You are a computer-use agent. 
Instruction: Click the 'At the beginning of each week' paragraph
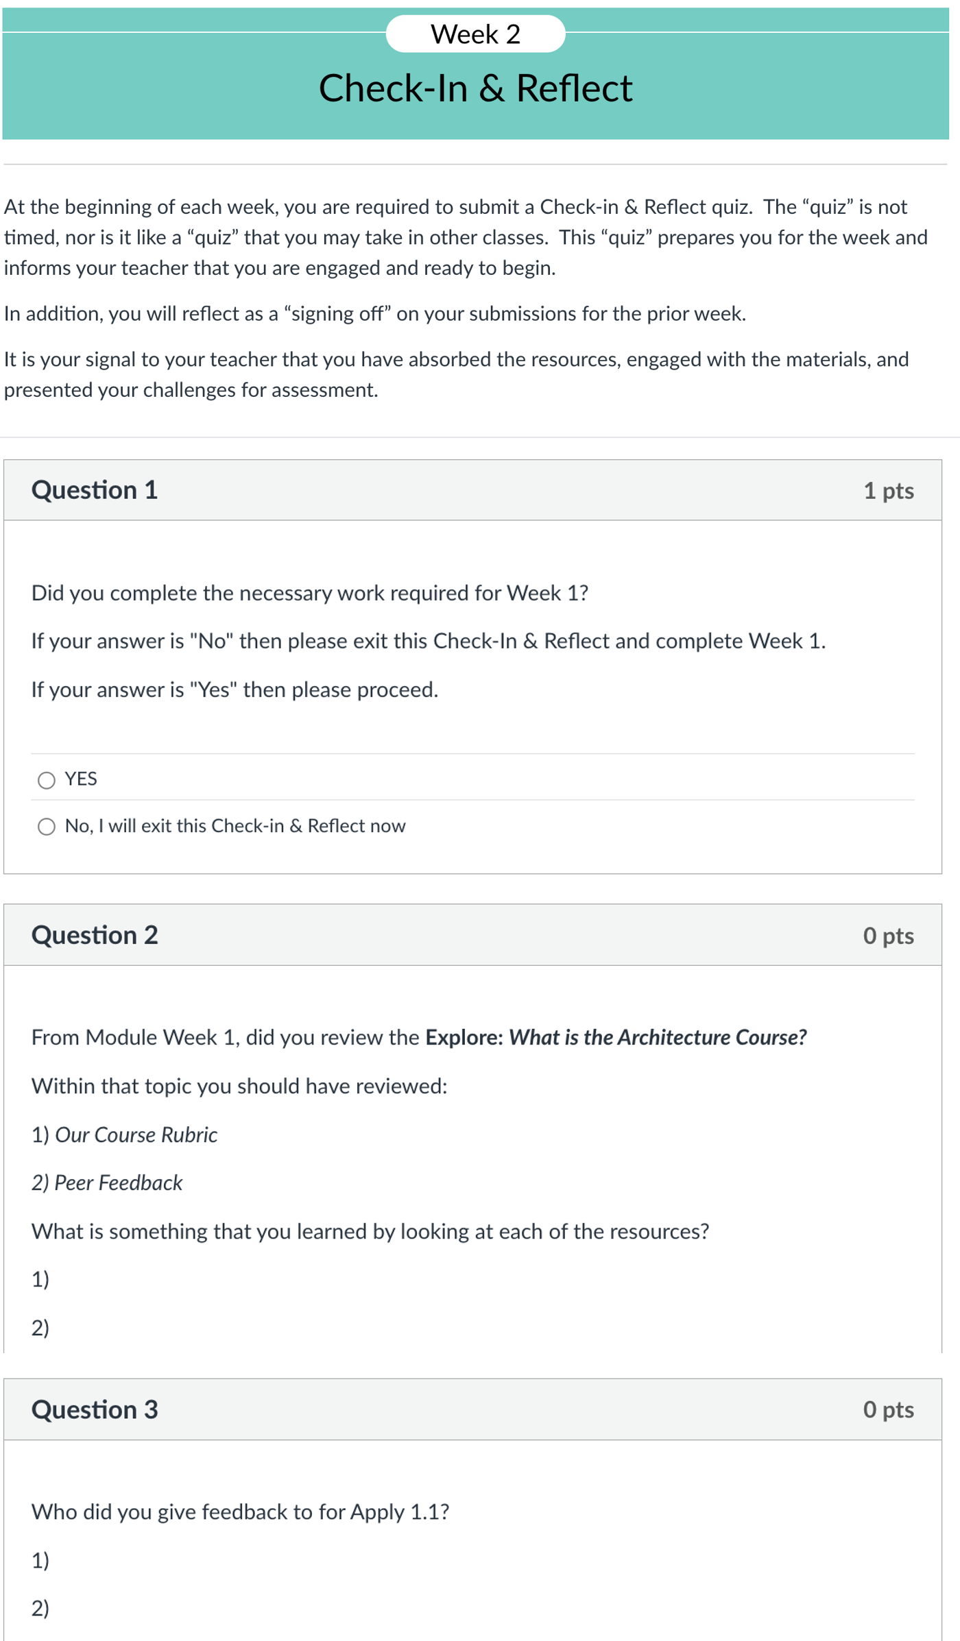pyautogui.click(x=466, y=237)
